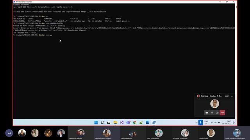Click the Training - Docker meeting title
This screenshot has height=140, width=250.
(x=211, y=96)
